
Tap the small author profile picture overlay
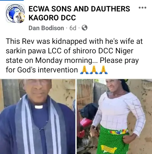[20, 17]
